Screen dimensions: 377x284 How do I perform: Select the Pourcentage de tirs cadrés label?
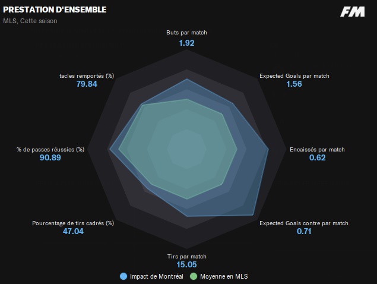(73, 223)
